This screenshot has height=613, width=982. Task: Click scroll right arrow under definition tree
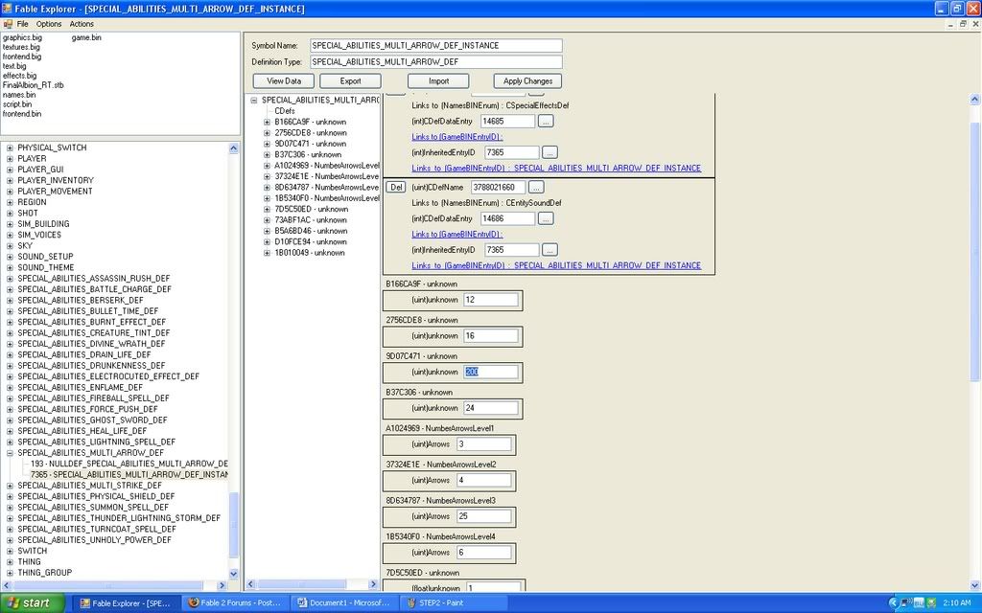coord(222,585)
